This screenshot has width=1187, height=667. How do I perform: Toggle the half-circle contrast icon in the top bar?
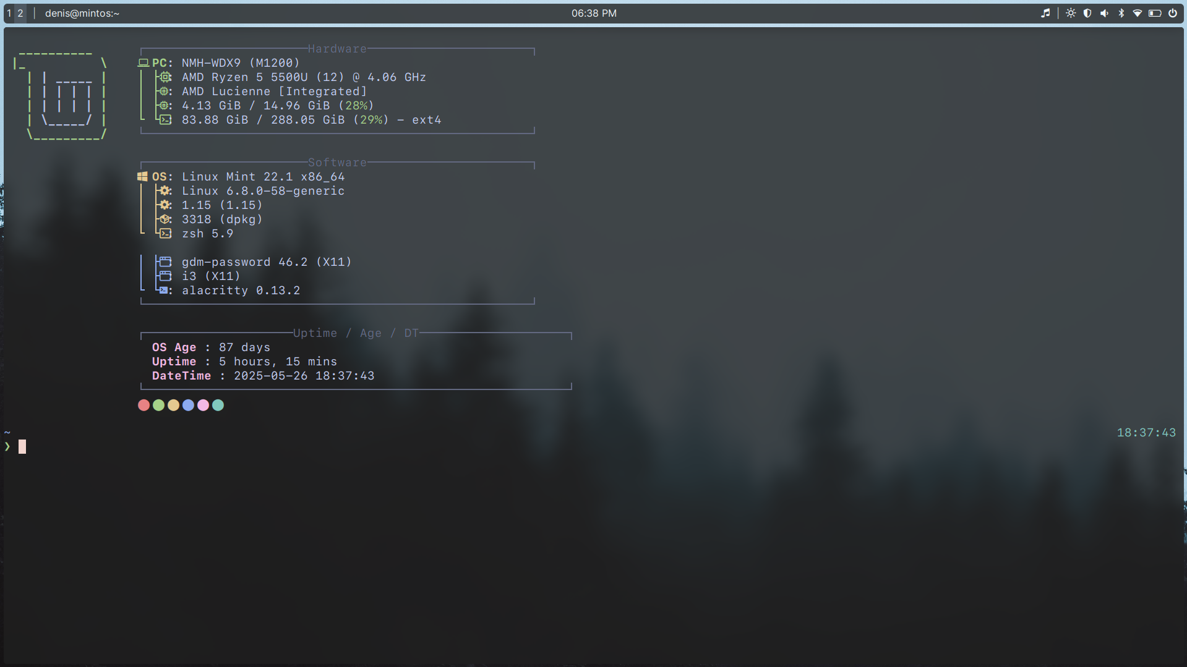pyautogui.click(x=1087, y=13)
